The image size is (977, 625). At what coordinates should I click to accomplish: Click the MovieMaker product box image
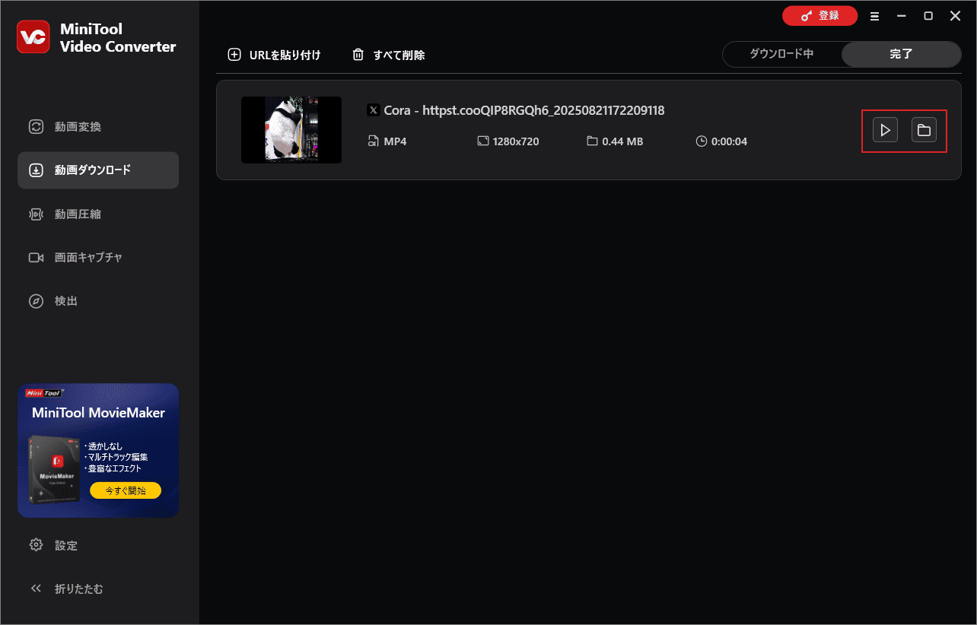(x=55, y=469)
